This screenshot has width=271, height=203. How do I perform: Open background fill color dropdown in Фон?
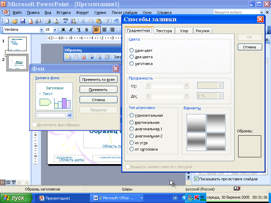click(70, 115)
